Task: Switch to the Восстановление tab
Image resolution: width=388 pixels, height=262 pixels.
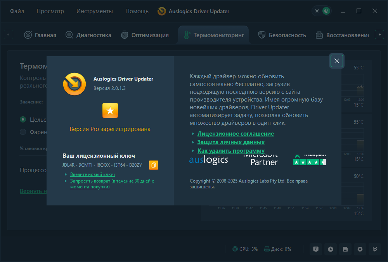Action: pos(342,35)
